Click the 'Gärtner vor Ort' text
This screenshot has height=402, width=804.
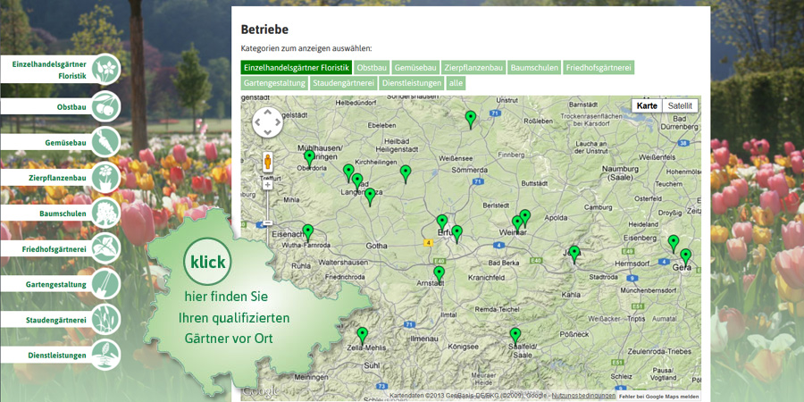tap(229, 339)
